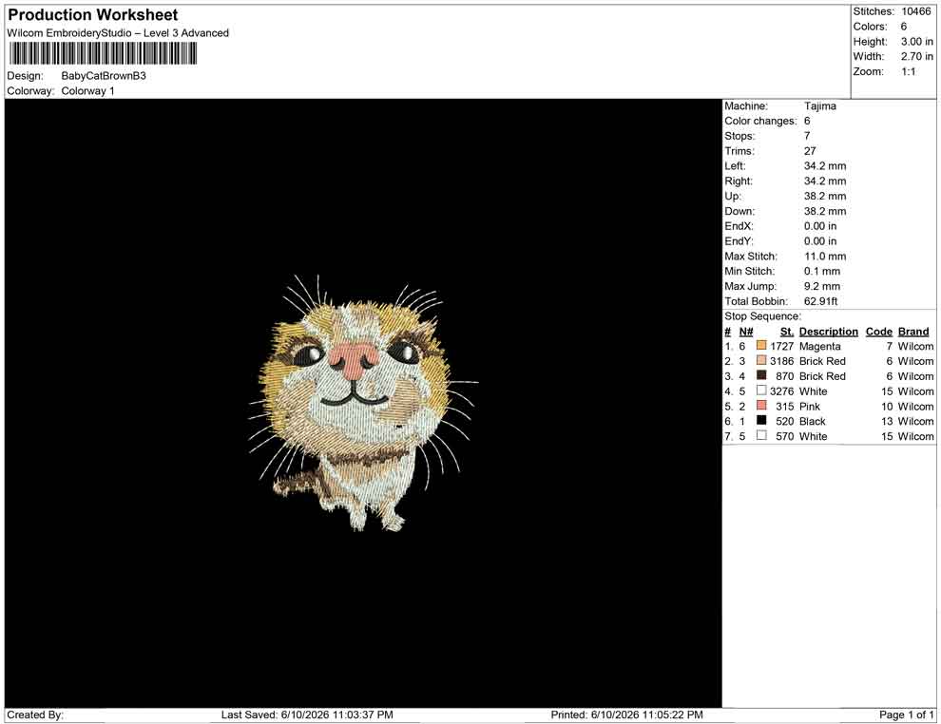Click the stitch count 3276 in row 4
Viewport: 941px width, 724px height.
(x=781, y=391)
